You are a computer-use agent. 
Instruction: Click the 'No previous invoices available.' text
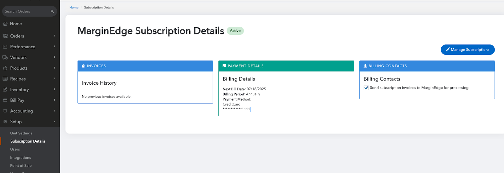coord(106,97)
